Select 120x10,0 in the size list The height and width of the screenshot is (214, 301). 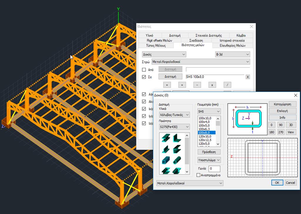[x=207, y=136]
